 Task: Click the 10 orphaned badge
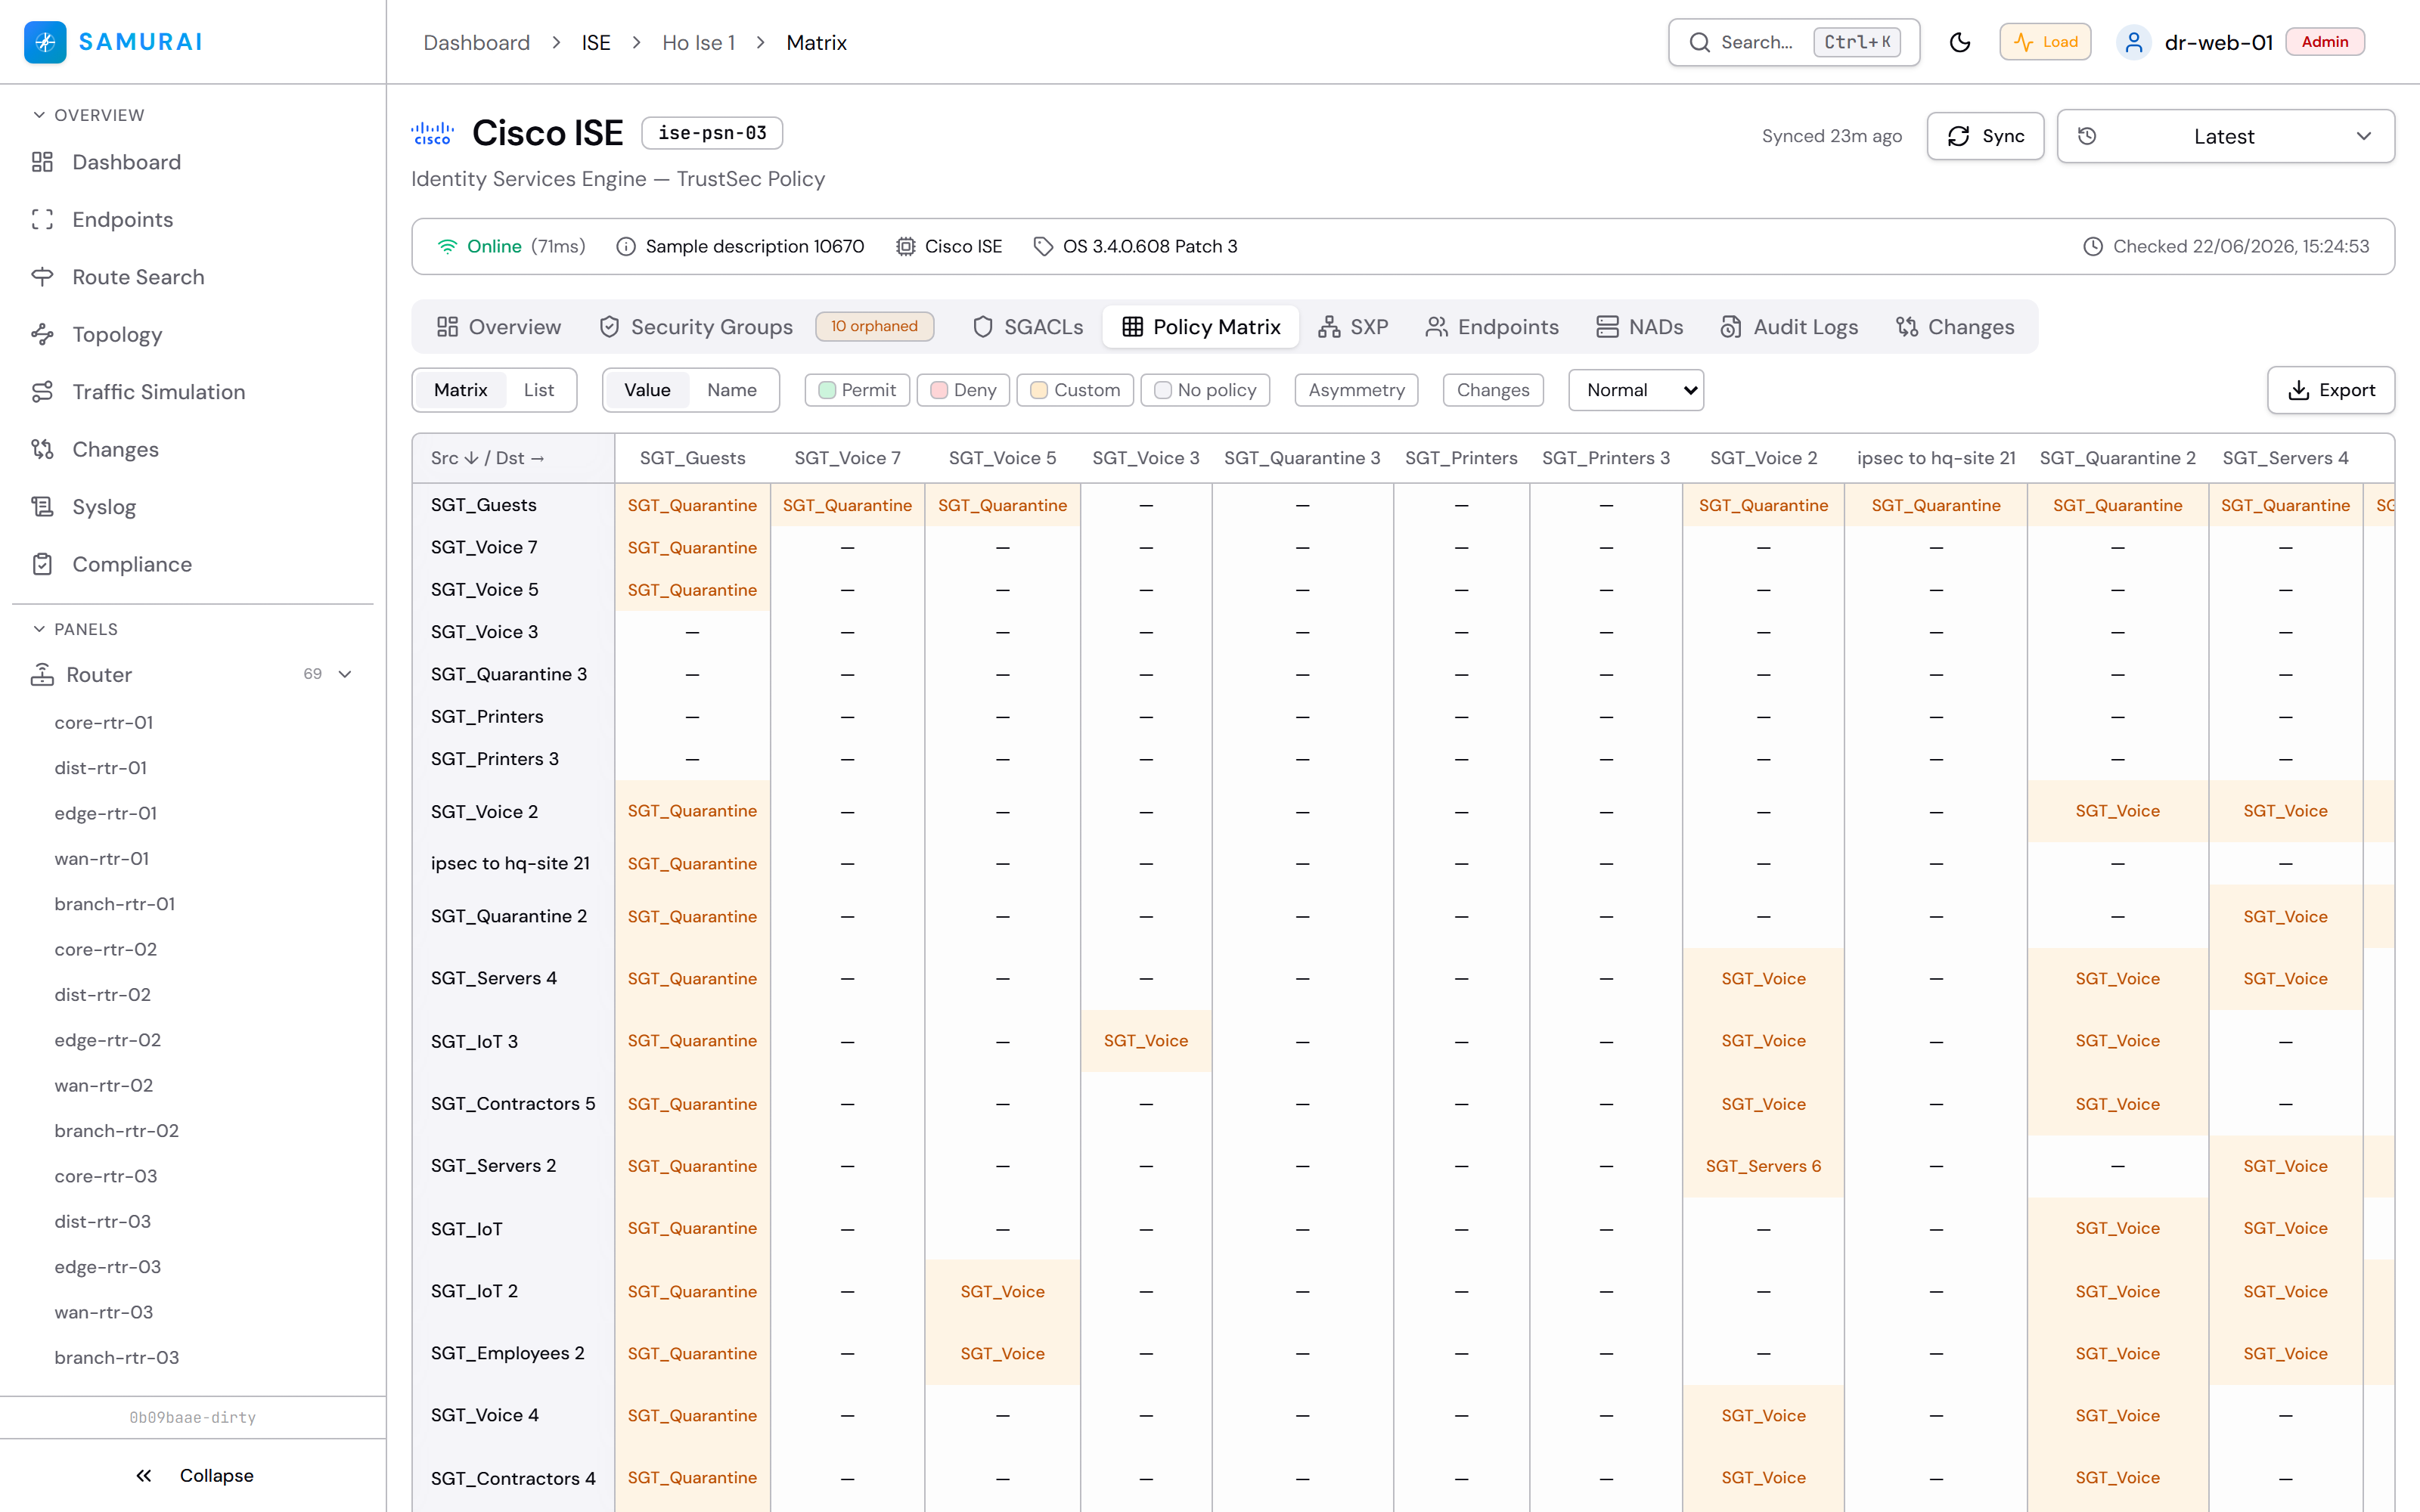pyautogui.click(x=874, y=327)
